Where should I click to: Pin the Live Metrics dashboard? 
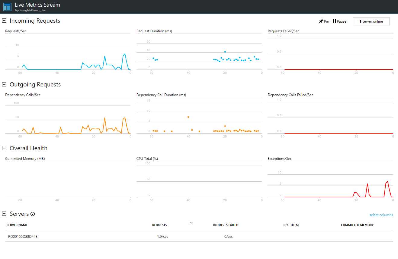324,21
